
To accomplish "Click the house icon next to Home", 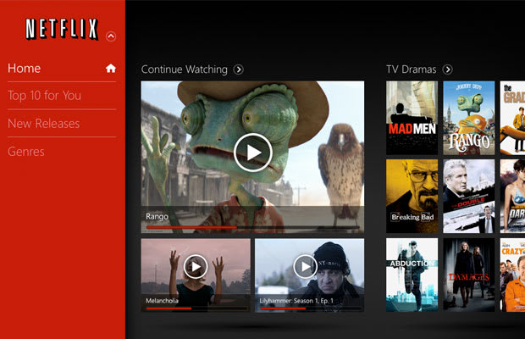I will (x=111, y=69).
